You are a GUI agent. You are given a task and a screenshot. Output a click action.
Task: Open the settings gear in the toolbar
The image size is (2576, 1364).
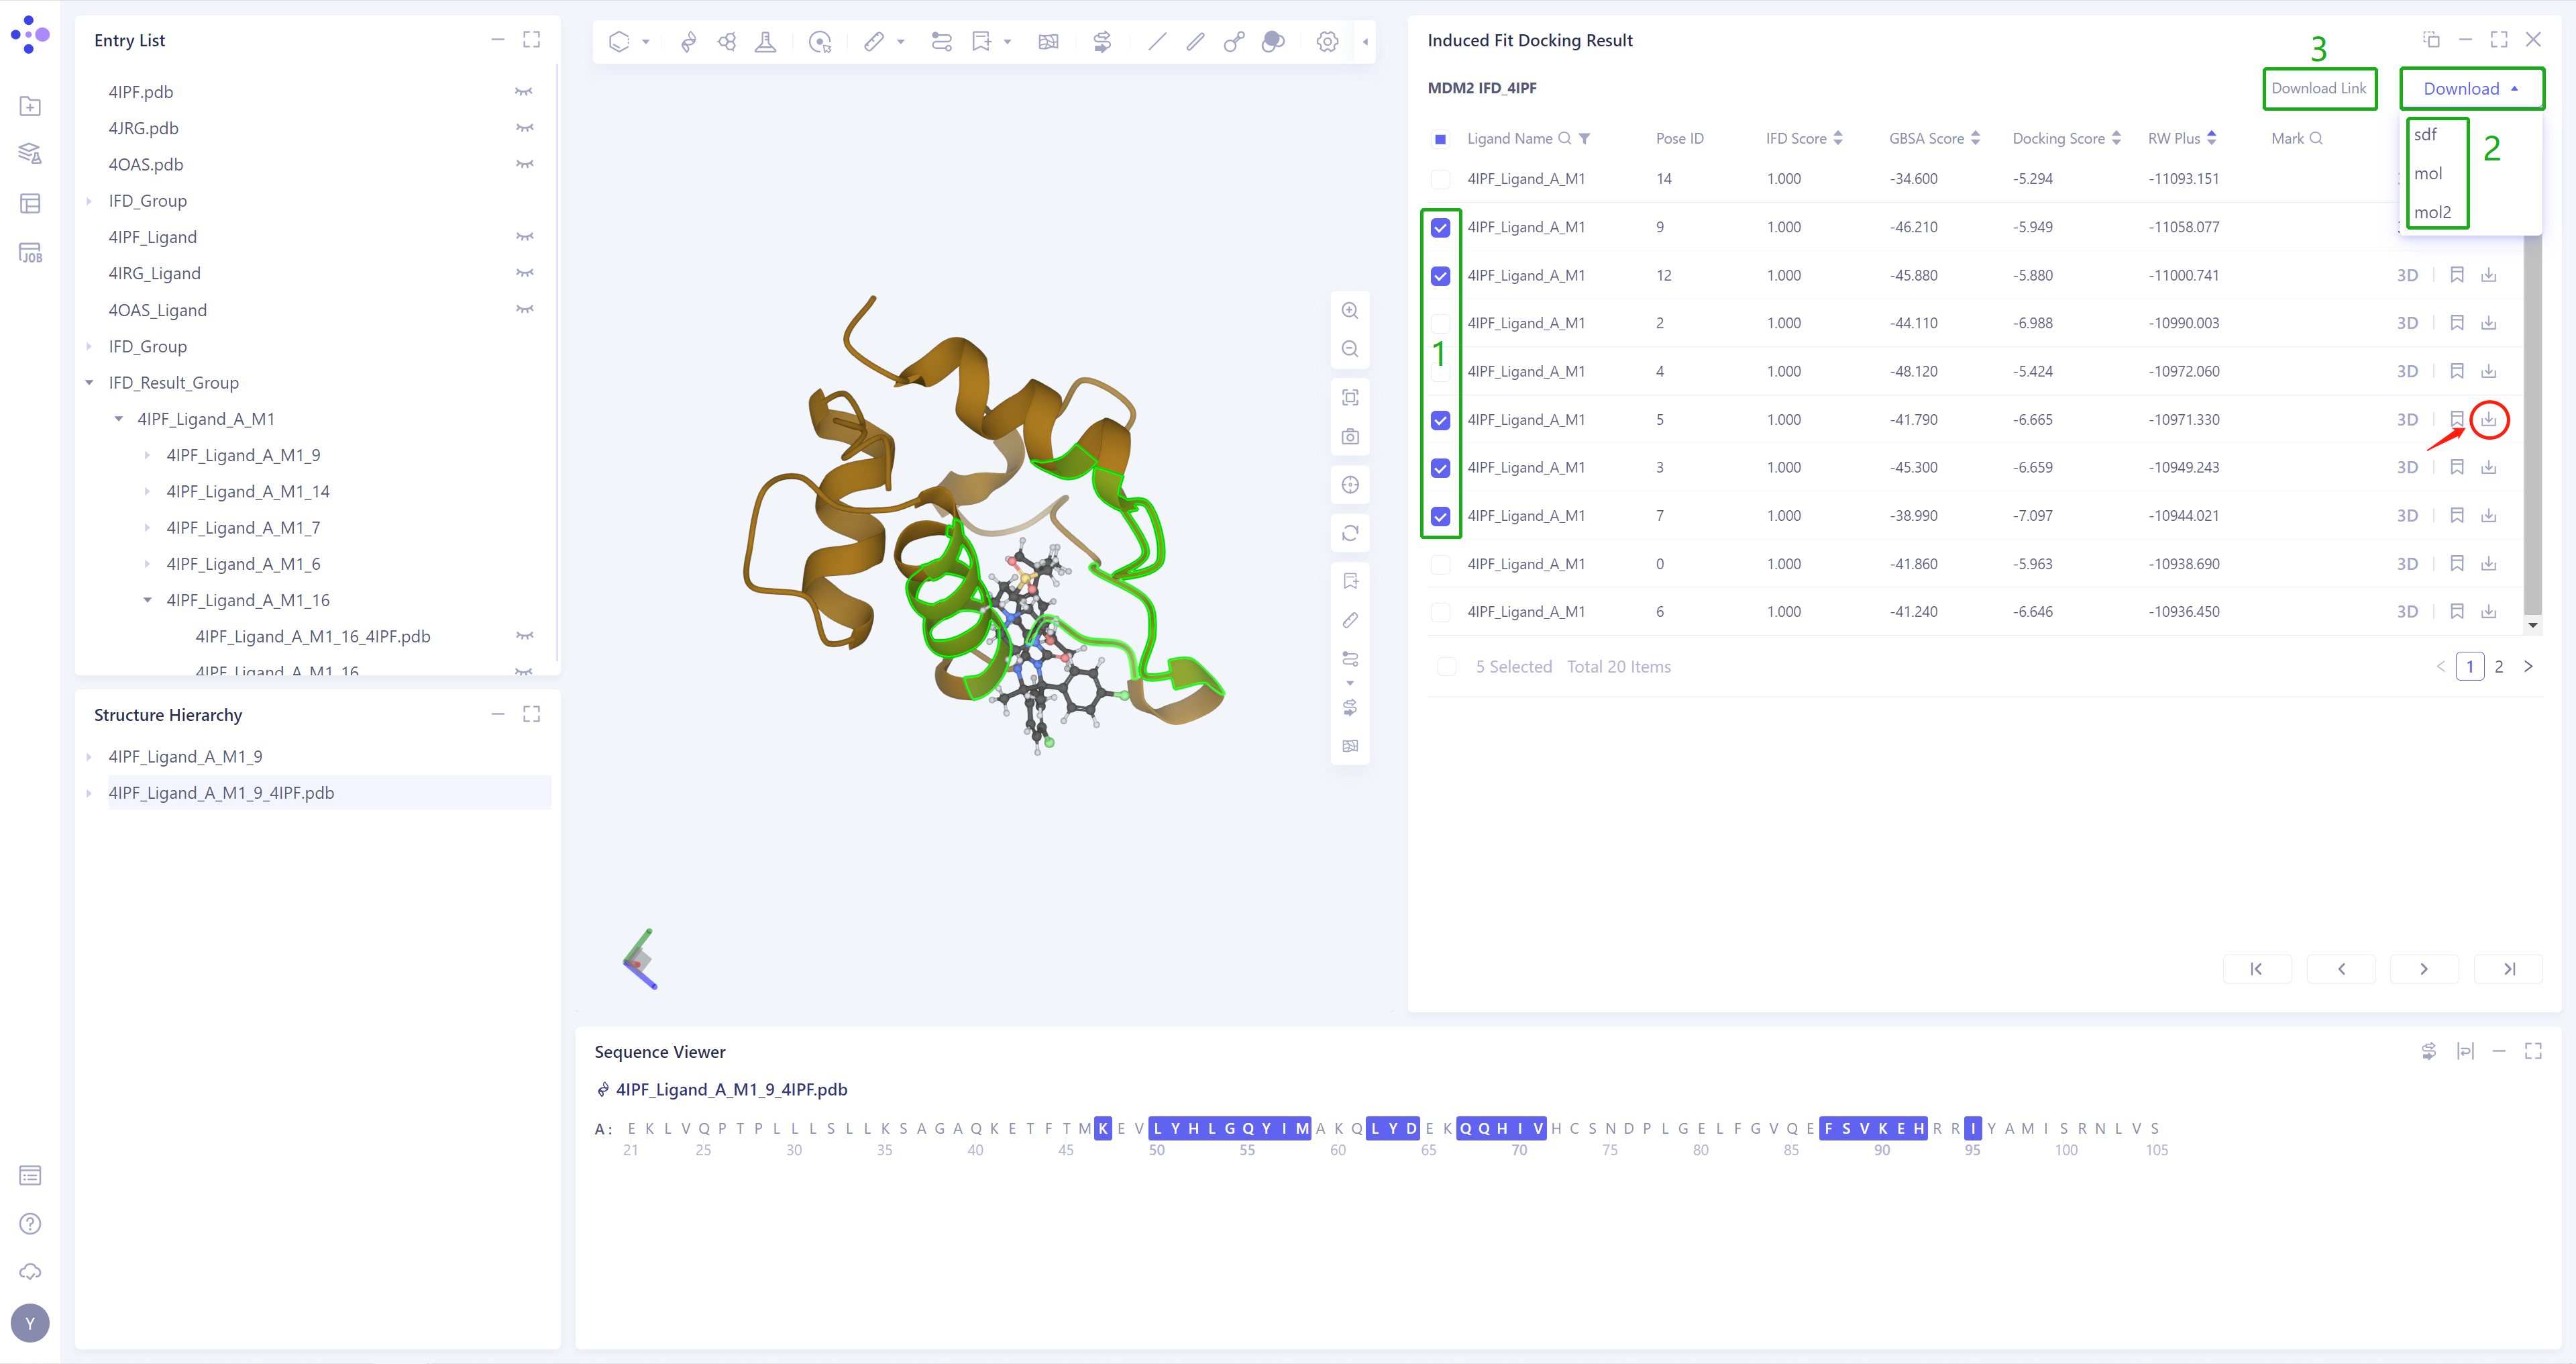point(1327,41)
